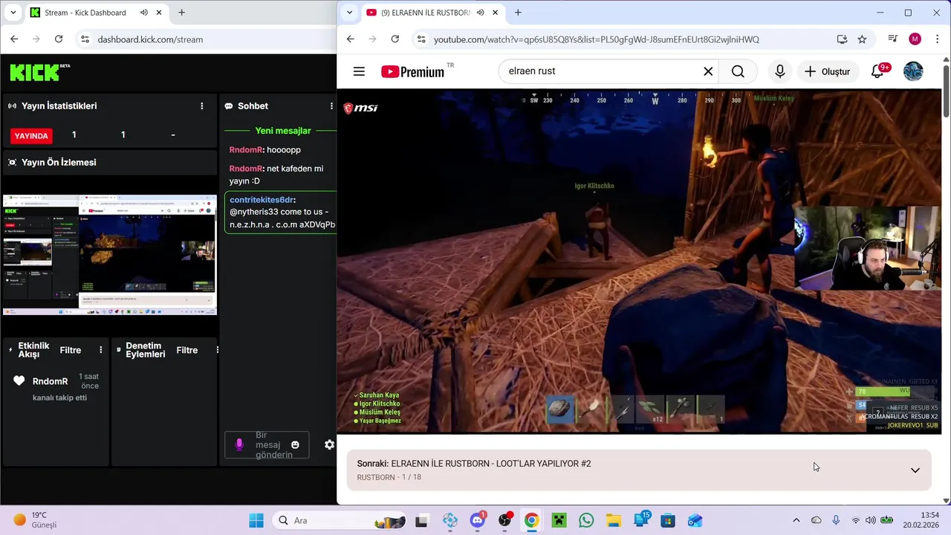View site info for dashboard.kick.com
This screenshot has height=535, width=951.
[85, 39]
